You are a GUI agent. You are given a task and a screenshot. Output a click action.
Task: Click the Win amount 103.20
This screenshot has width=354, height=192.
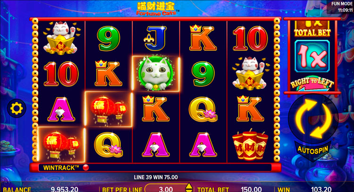[x=321, y=189]
